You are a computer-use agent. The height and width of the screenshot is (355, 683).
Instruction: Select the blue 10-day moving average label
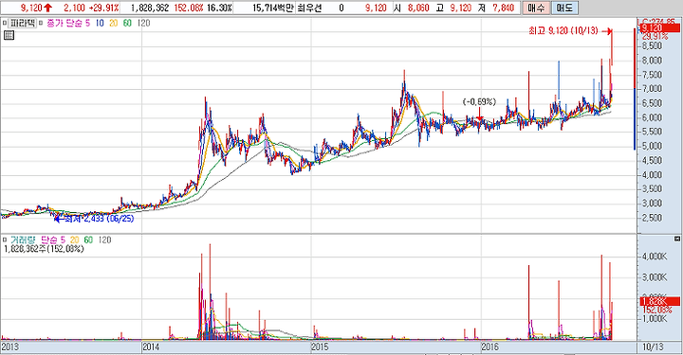tap(100, 23)
